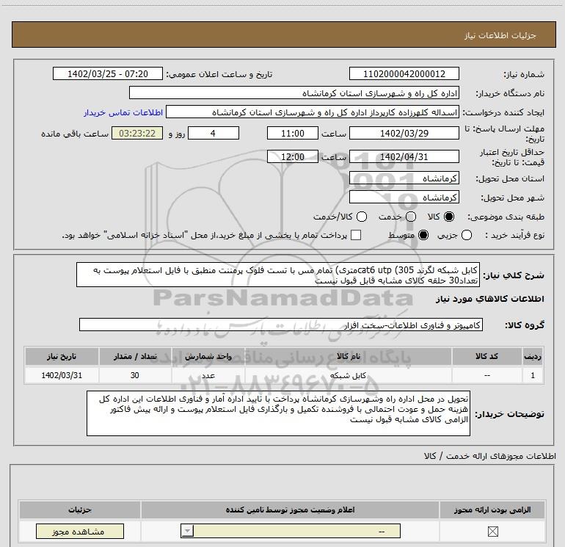The height and width of the screenshot is (547, 565).
Task: Click the remaining days field showing 4
Action: pyautogui.click(x=214, y=134)
